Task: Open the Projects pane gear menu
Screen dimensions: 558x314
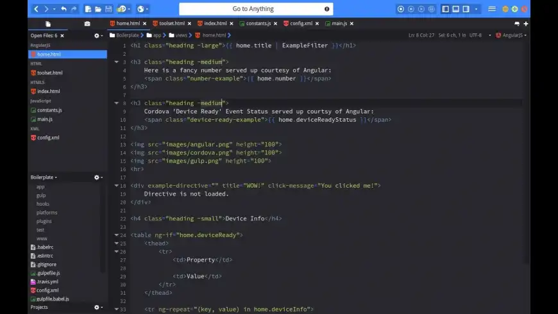Action: tap(98, 307)
